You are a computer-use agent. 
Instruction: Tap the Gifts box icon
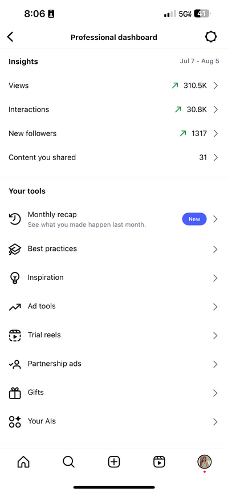pyautogui.click(x=15, y=393)
